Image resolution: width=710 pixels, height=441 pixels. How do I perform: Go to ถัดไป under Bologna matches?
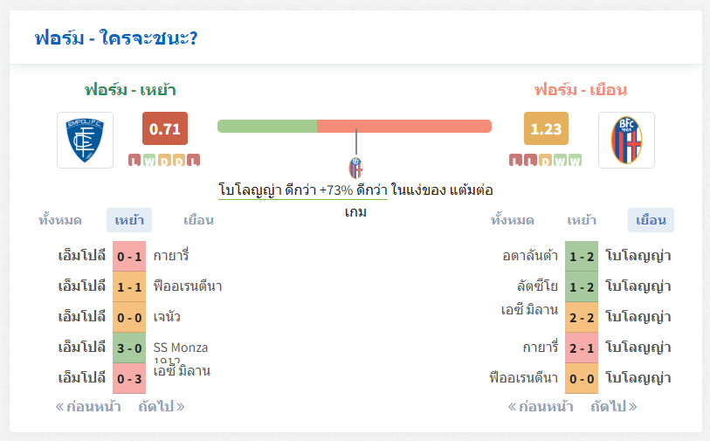pyautogui.click(x=614, y=407)
